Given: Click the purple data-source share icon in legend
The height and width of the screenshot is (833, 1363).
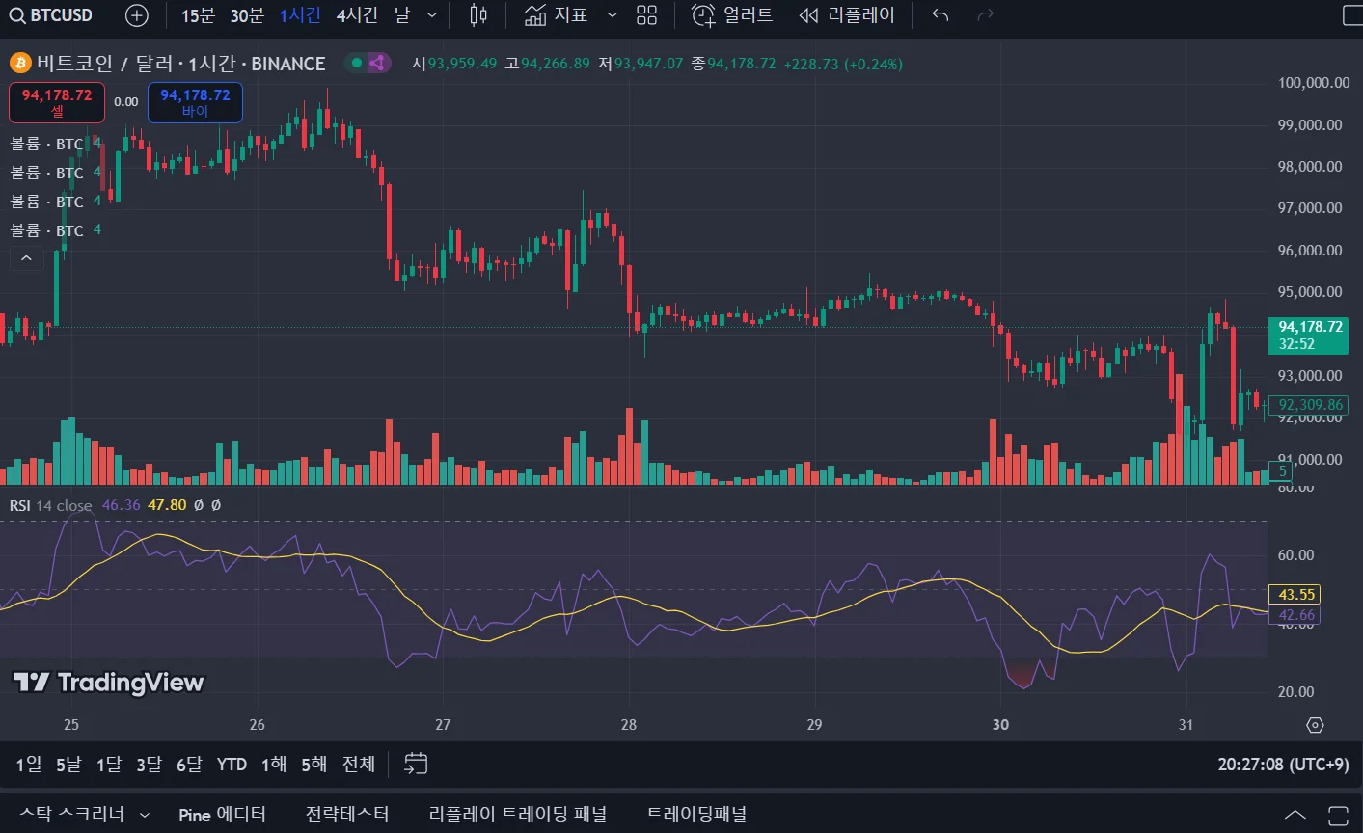Looking at the screenshot, I should (x=377, y=64).
